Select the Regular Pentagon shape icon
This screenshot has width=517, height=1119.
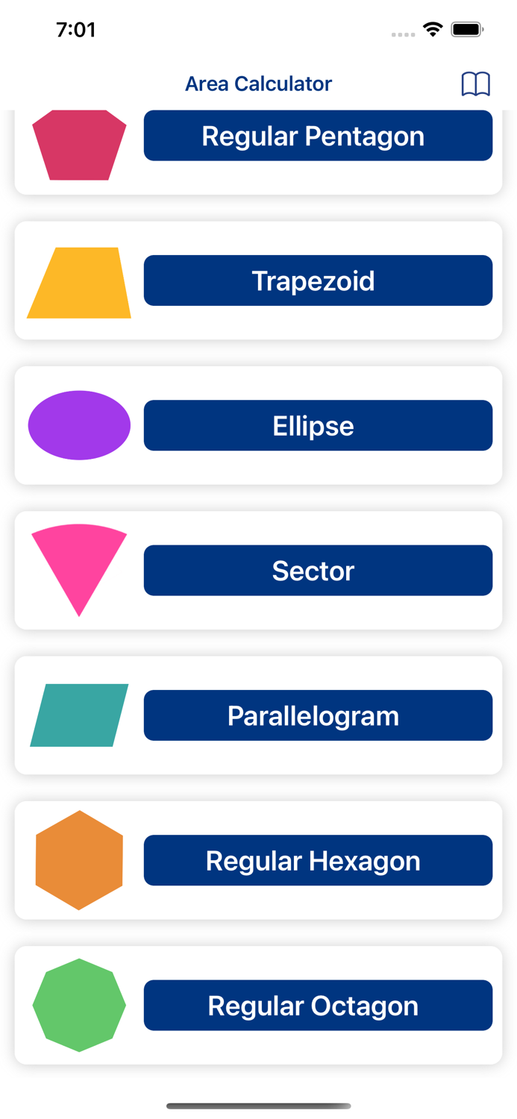click(x=79, y=143)
